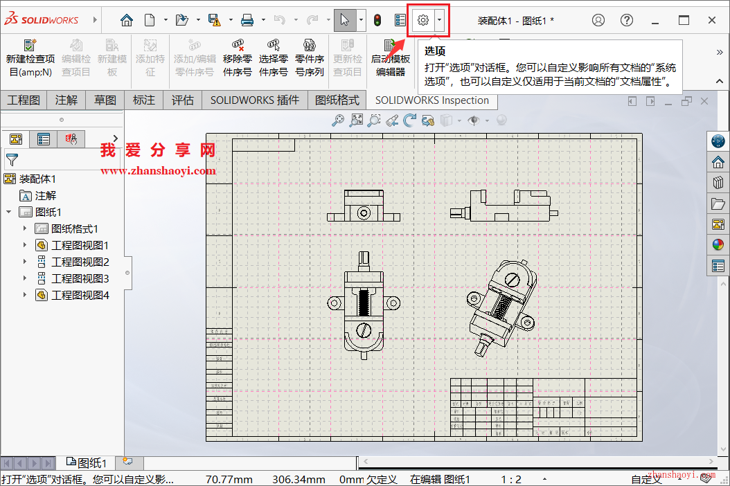Click the Home icon in top toolbar

coord(126,21)
